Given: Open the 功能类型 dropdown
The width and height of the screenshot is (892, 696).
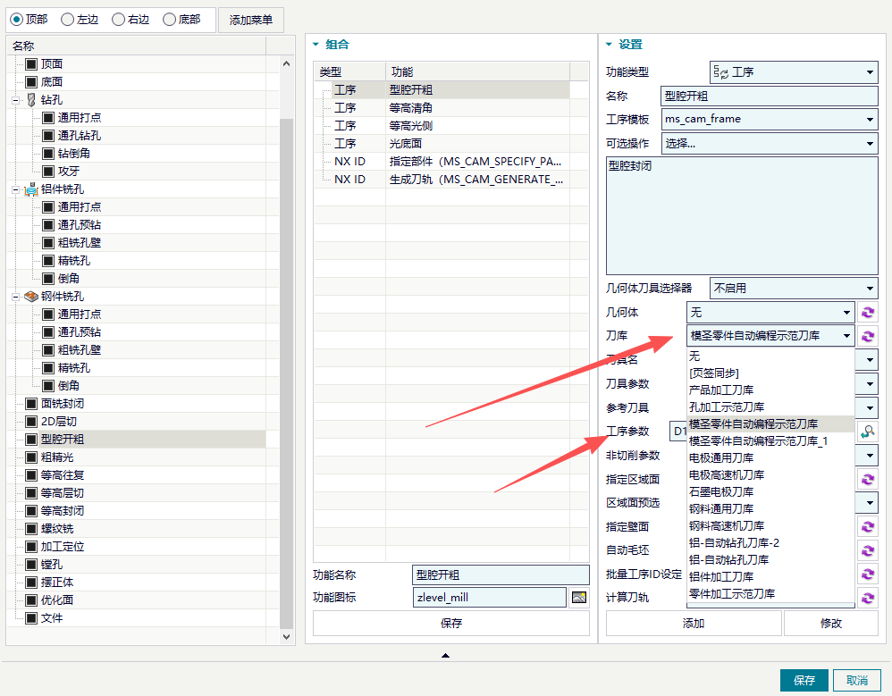Looking at the screenshot, I should 794,72.
